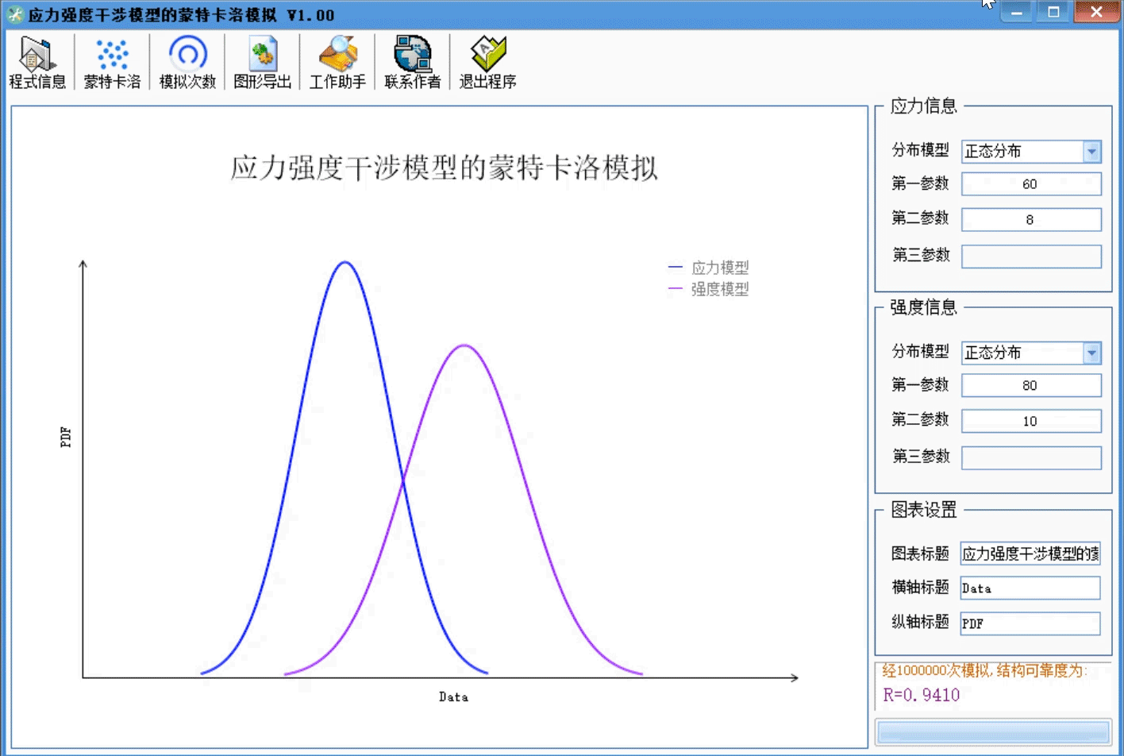The height and width of the screenshot is (756, 1124).
Task: Minimize the application window
Action: coord(1017,11)
